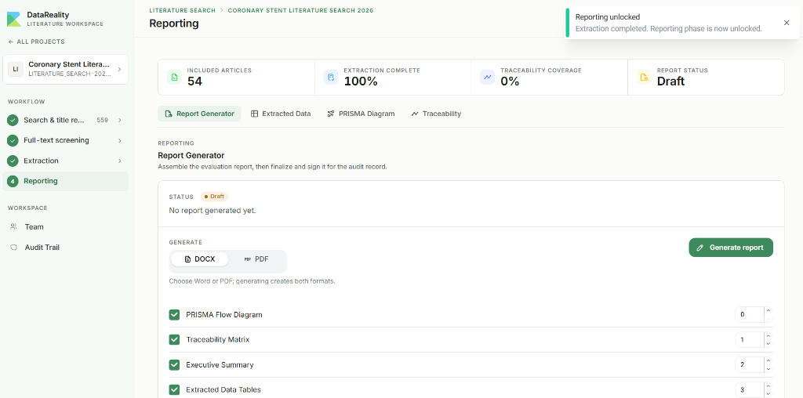Click the order number field for Traceability Matrix

750,340
